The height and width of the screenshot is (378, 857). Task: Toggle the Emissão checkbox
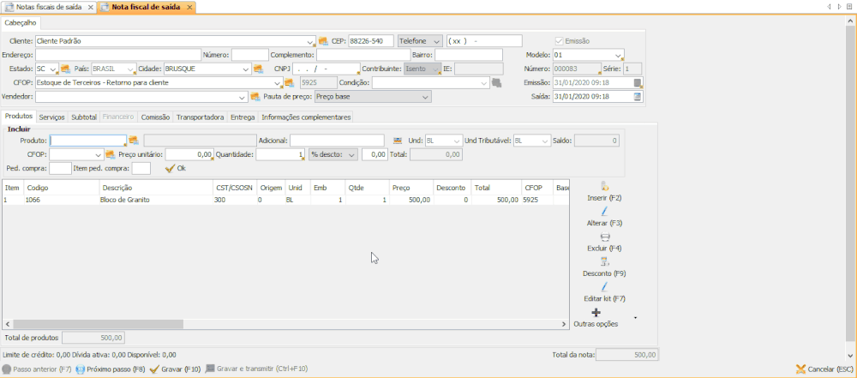560,41
